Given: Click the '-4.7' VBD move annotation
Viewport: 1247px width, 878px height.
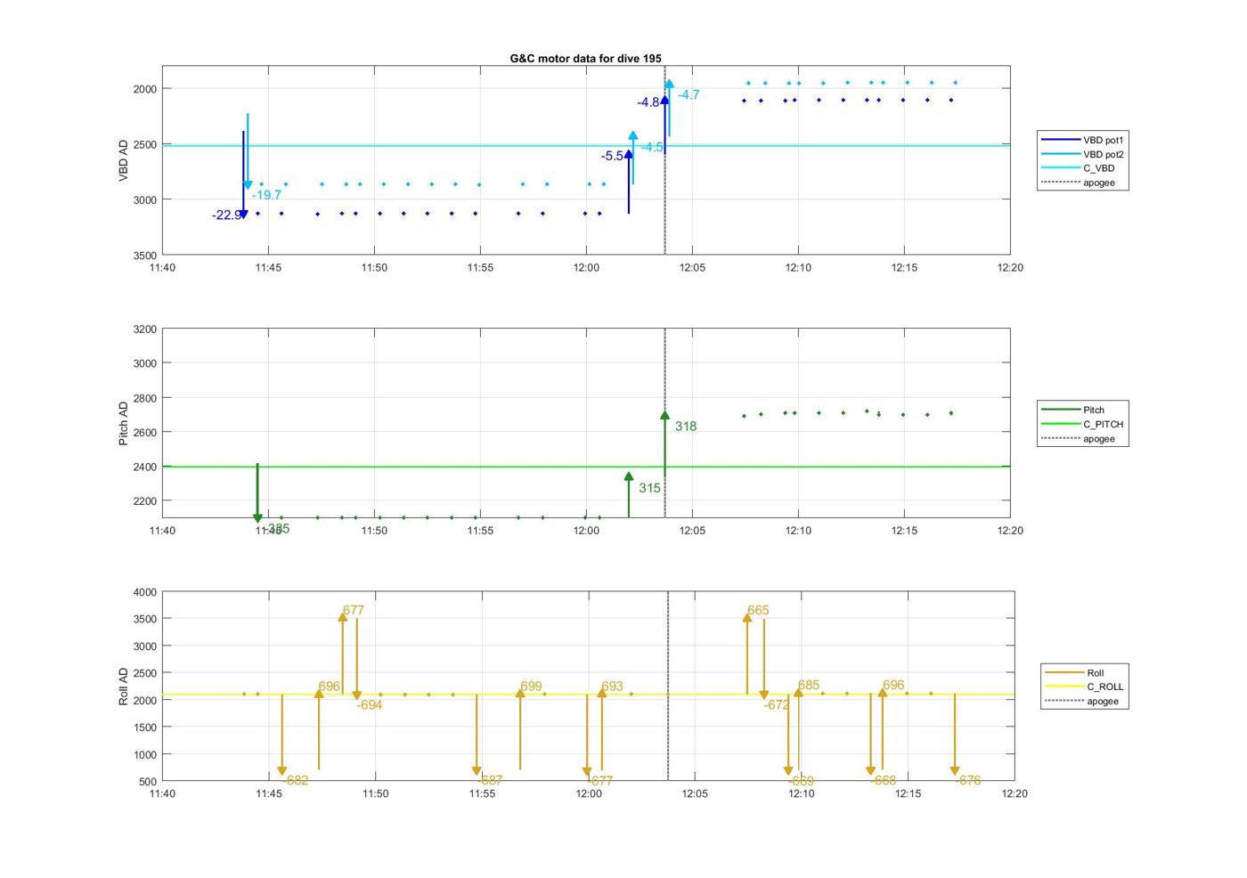Looking at the screenshot, I should (x=689, y=94).
